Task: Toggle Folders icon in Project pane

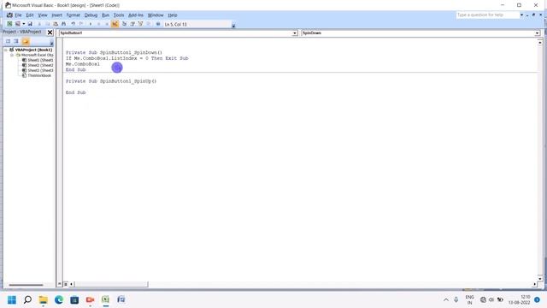Action: point(26,42)
